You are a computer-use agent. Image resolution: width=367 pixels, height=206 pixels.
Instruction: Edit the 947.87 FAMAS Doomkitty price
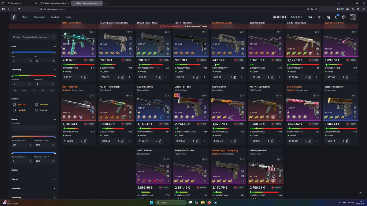pyautogui.click(x=235, y=77)
